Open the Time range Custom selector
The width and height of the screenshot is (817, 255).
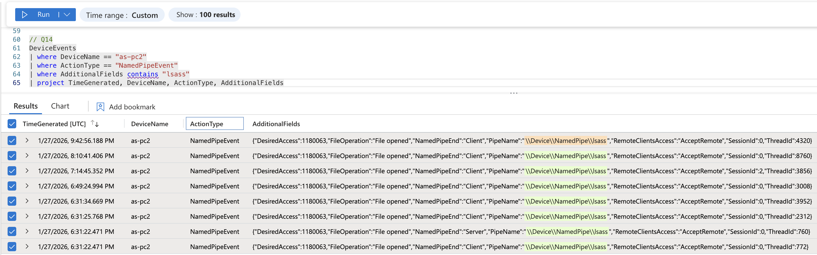coord(122,15)
